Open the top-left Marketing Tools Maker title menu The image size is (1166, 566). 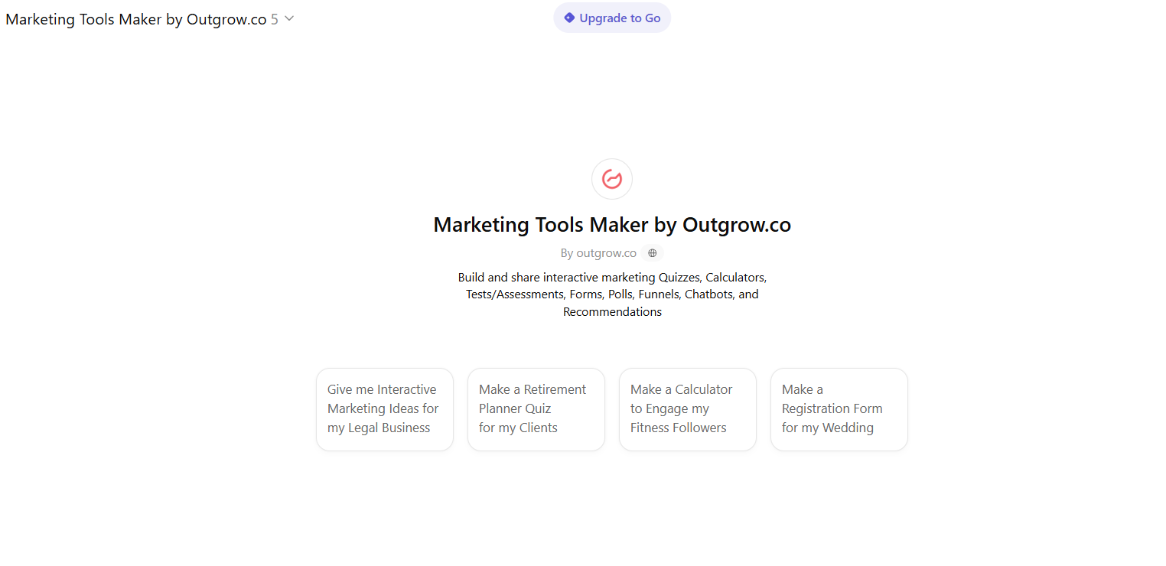135,19
